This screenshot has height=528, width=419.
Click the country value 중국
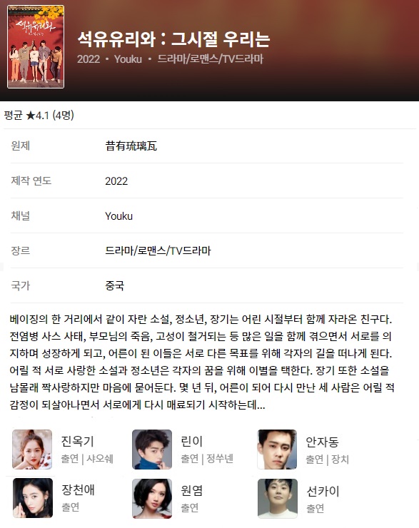click(115, 285)
